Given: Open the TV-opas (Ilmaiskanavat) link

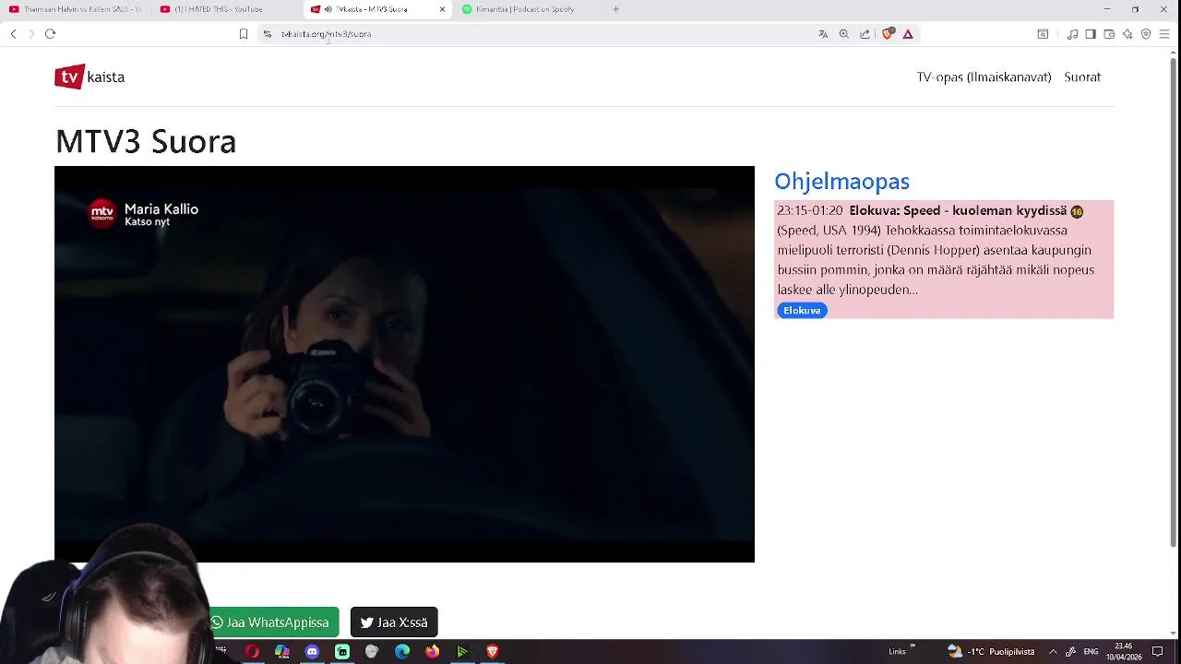Looking at the screenshot, I should tap(984, 77).
